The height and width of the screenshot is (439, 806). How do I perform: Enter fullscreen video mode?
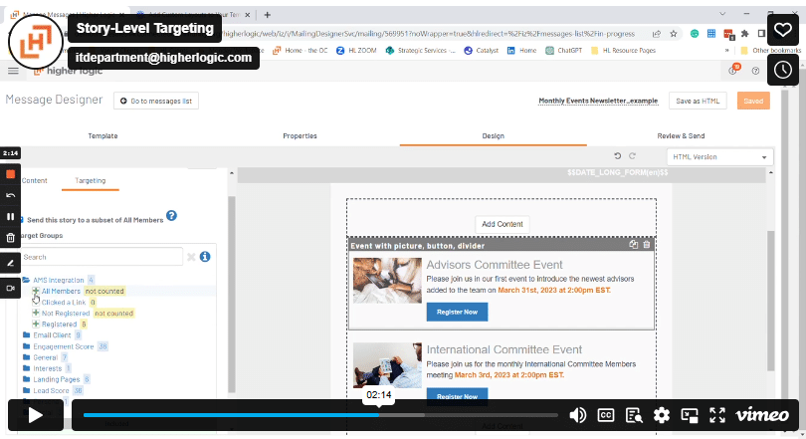coord(717,415)
